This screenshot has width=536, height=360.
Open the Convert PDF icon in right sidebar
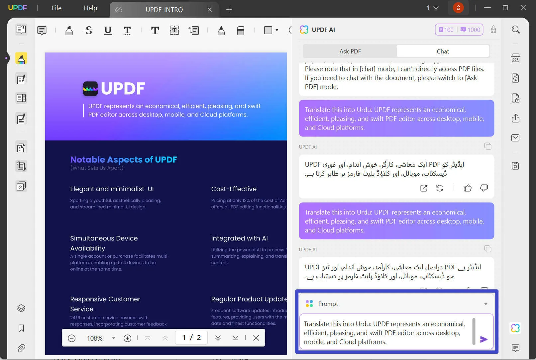[515, 78]
